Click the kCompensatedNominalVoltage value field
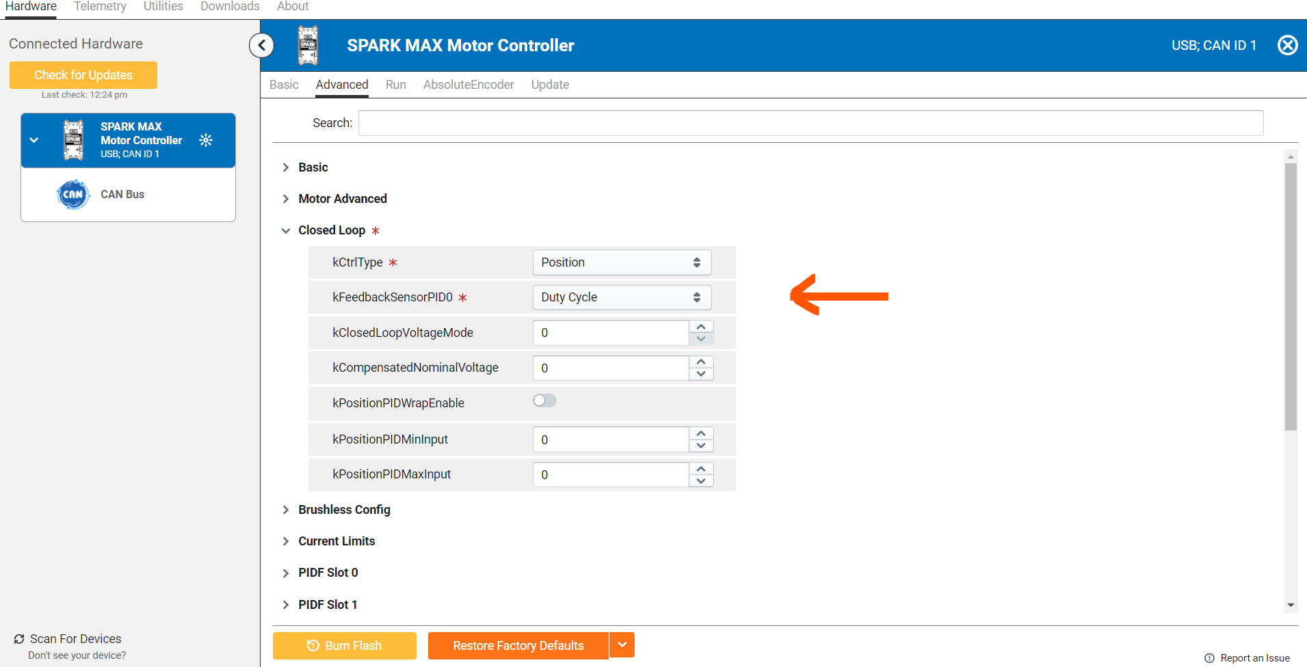 tap(611, 368)
